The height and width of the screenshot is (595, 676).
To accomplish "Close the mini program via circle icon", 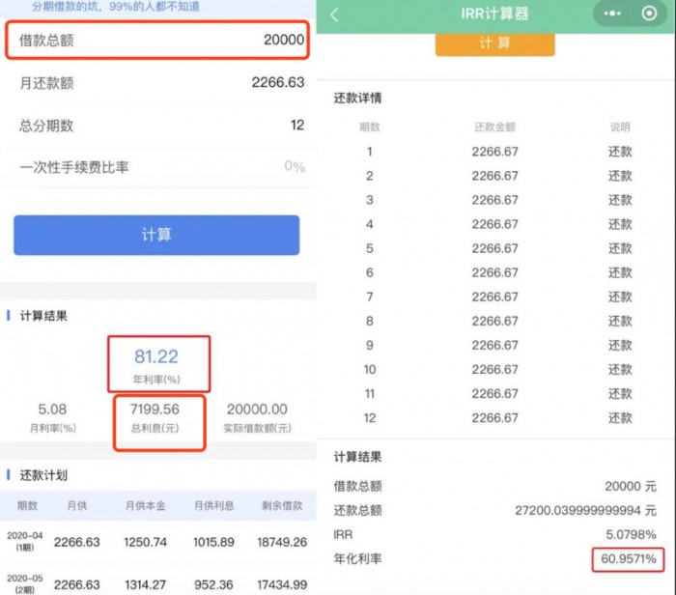I will click(648, 14).
